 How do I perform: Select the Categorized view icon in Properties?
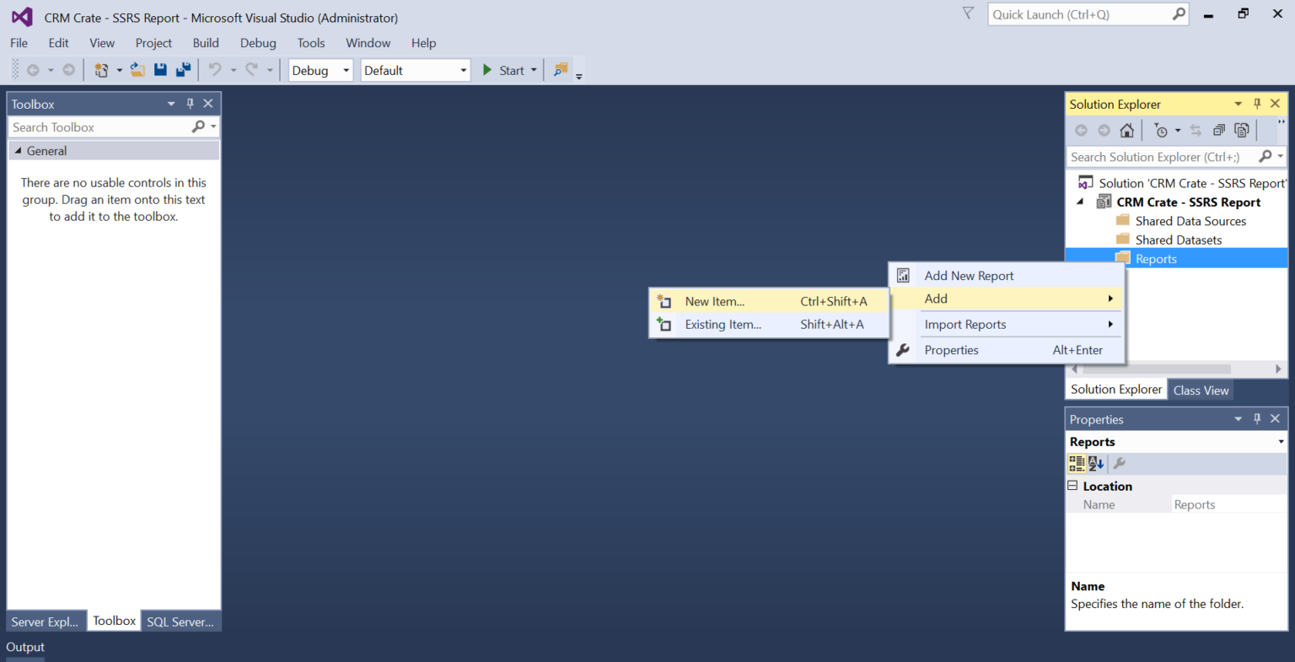coord(1077,464)
